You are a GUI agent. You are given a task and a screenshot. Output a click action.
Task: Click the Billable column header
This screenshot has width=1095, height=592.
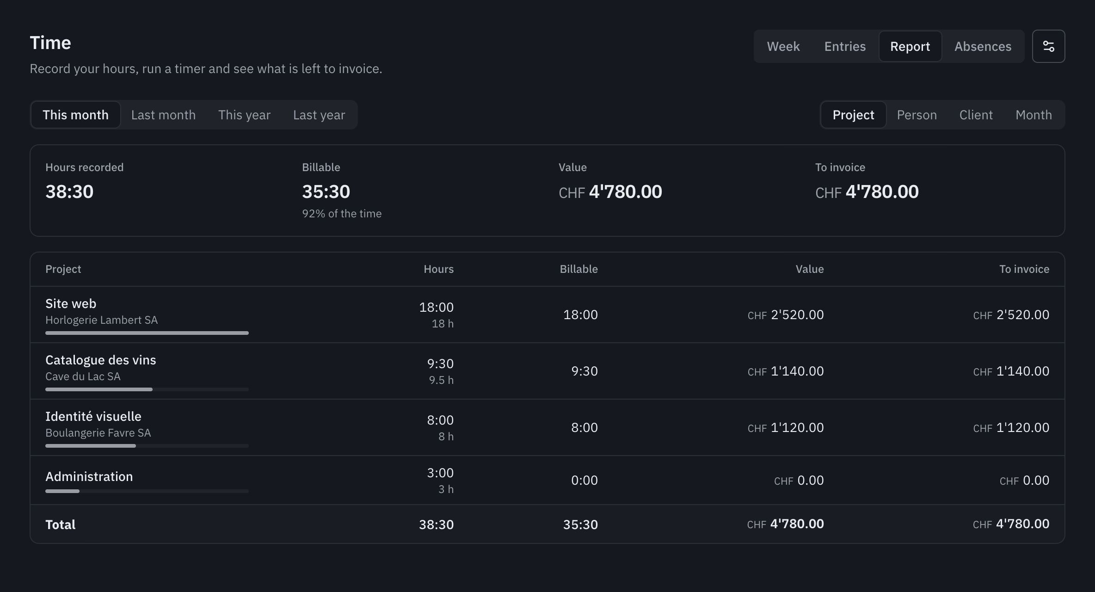point(578,269)
